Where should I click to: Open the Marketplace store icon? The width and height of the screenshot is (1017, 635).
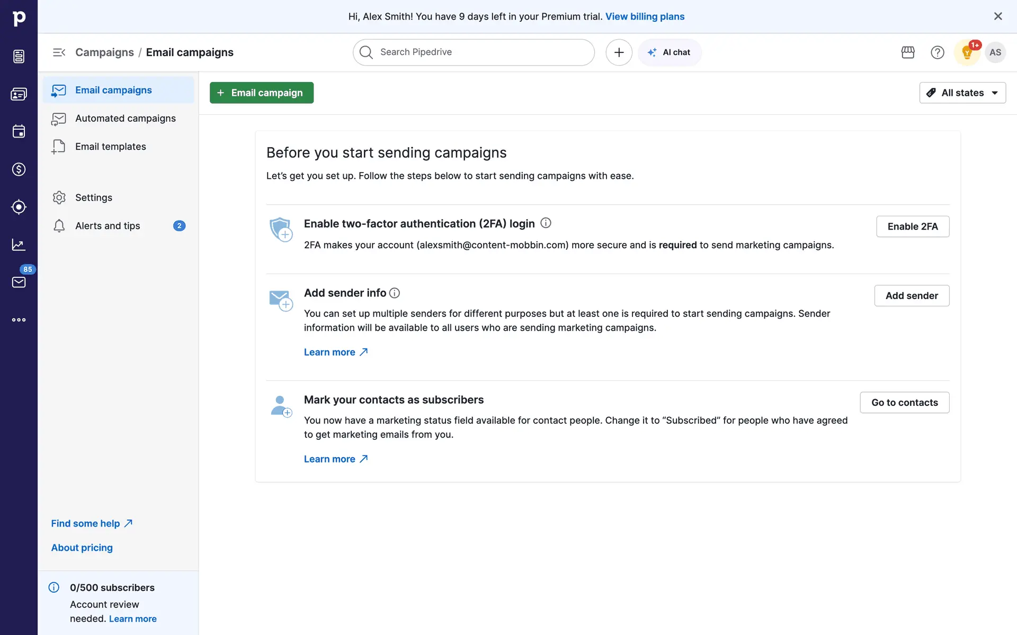click(908, 52)
